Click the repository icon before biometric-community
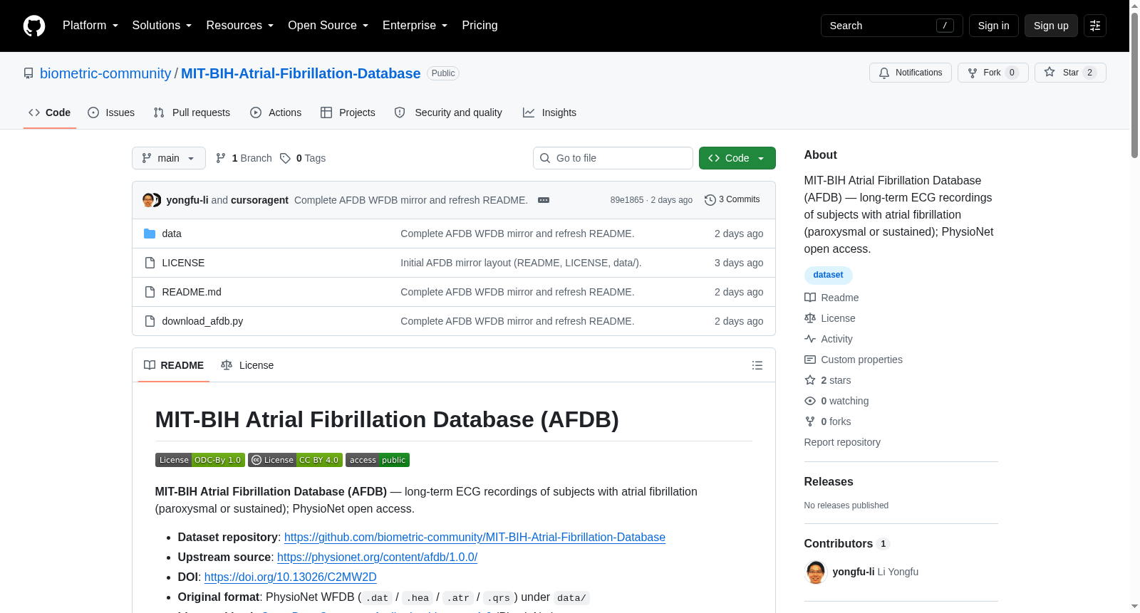Viewport: 1140px width, 613px height. pyautogui.click(x=28, y=73)
